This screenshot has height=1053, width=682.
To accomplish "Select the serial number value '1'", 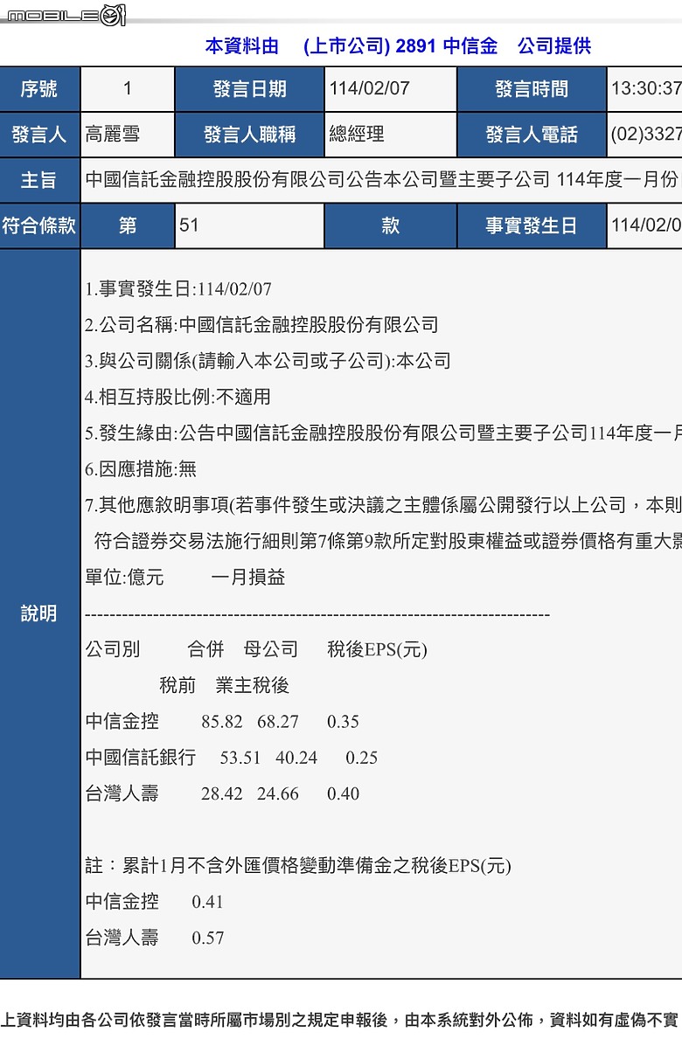I will pos(128,89).
